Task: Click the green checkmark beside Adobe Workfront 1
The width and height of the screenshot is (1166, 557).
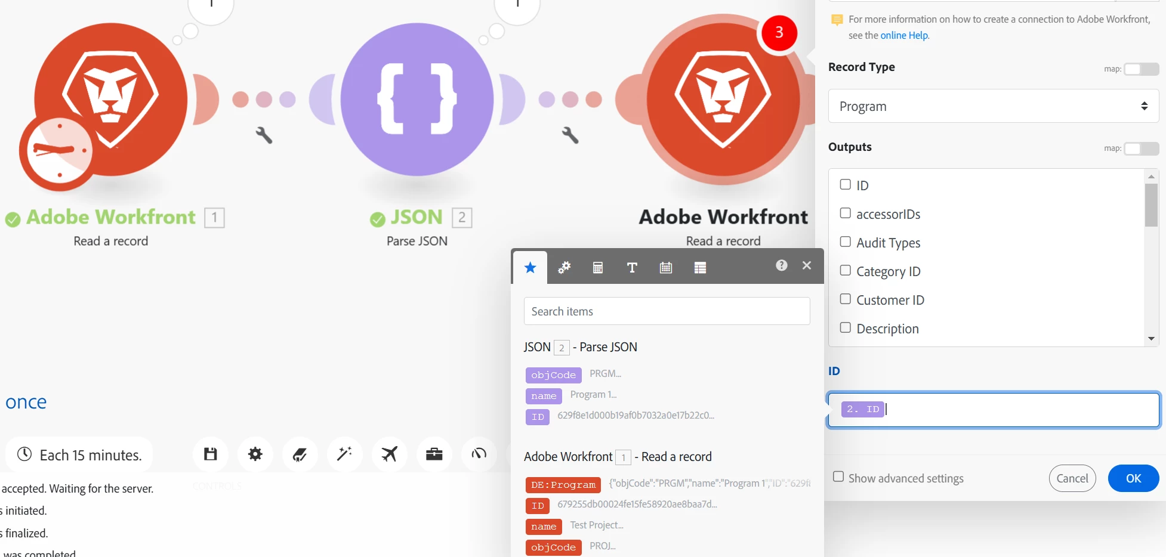Action: pyautogui.click(x=13, y=219)
